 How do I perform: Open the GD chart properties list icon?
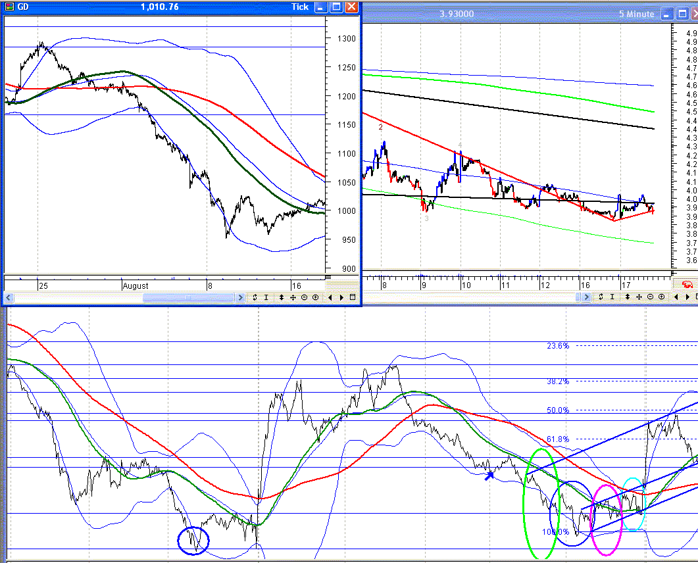pos(353,297)
